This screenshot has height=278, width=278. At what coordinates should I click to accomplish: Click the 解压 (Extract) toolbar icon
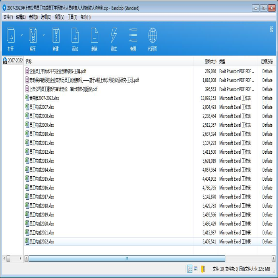[x=33, y=39]
